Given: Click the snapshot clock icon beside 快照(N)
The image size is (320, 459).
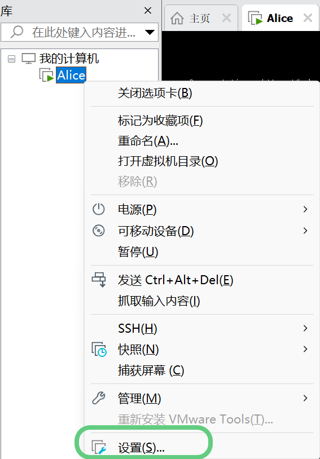Looking at the screenshot, I should [x=99, y=349].
